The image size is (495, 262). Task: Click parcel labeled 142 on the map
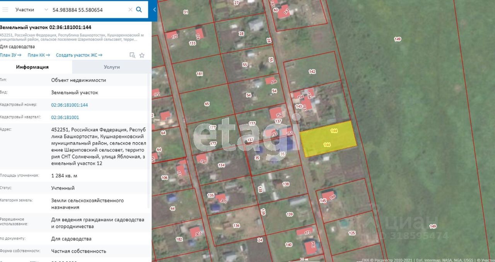[312, 72]
